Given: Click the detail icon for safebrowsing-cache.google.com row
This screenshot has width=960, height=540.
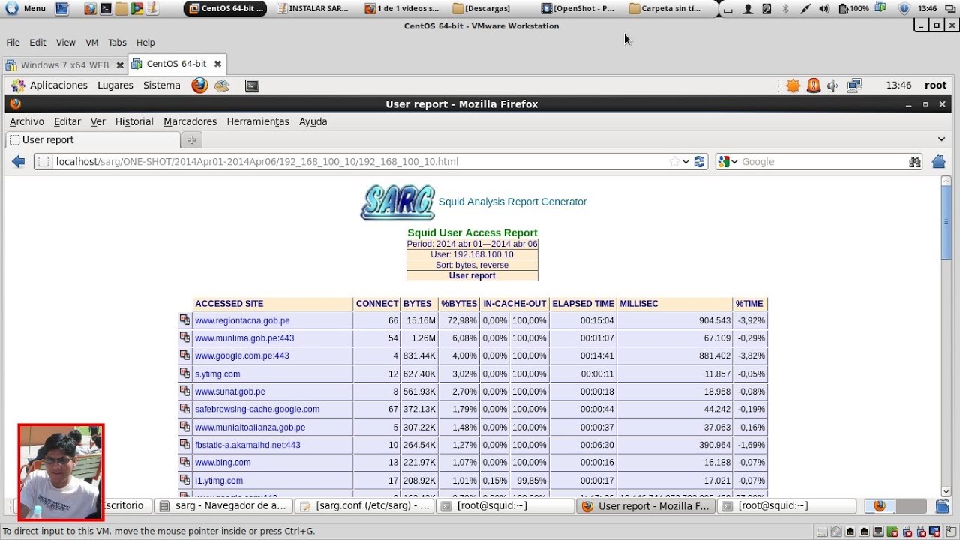Looking at the screenshot, I should [184, 409].
